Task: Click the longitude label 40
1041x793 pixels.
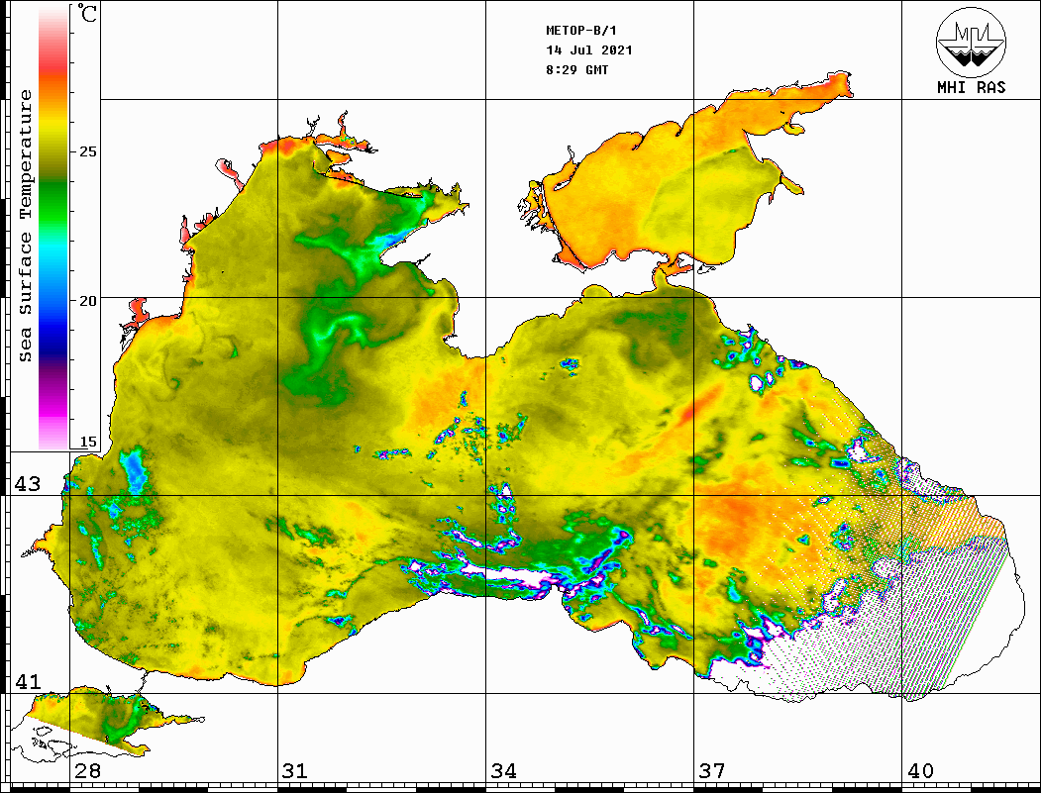Action: pos(920,771)
